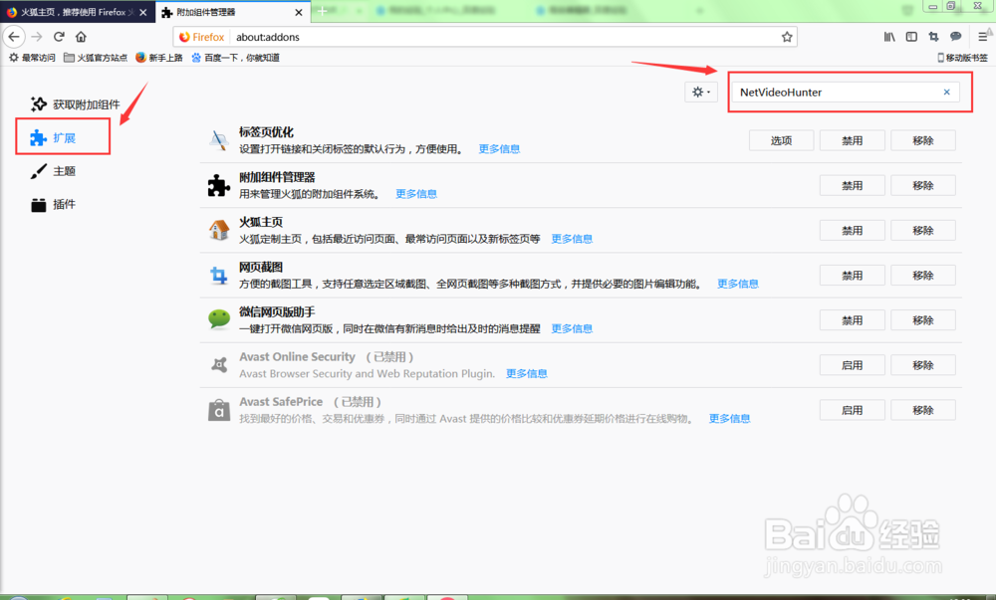Remove Avast SafePrice
This screenshot has height=600, width=996.
pos(923,411)
